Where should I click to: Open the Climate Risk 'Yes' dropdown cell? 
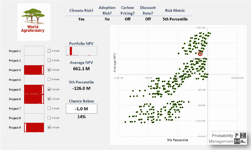pyautogui.click(x=81, y=19)
